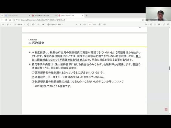Open PDF viewer settings gear

168,25
